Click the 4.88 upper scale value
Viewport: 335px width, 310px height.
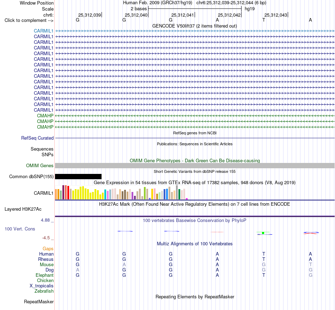tap(45, 220)
